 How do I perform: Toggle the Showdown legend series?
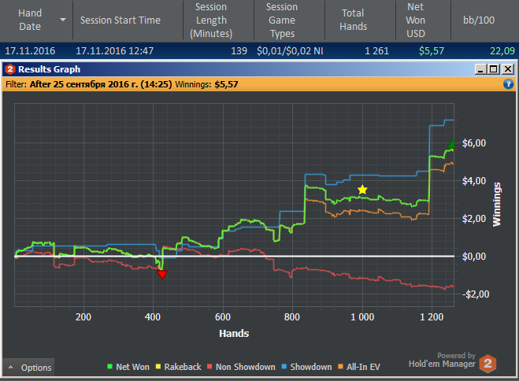point(306,367)
